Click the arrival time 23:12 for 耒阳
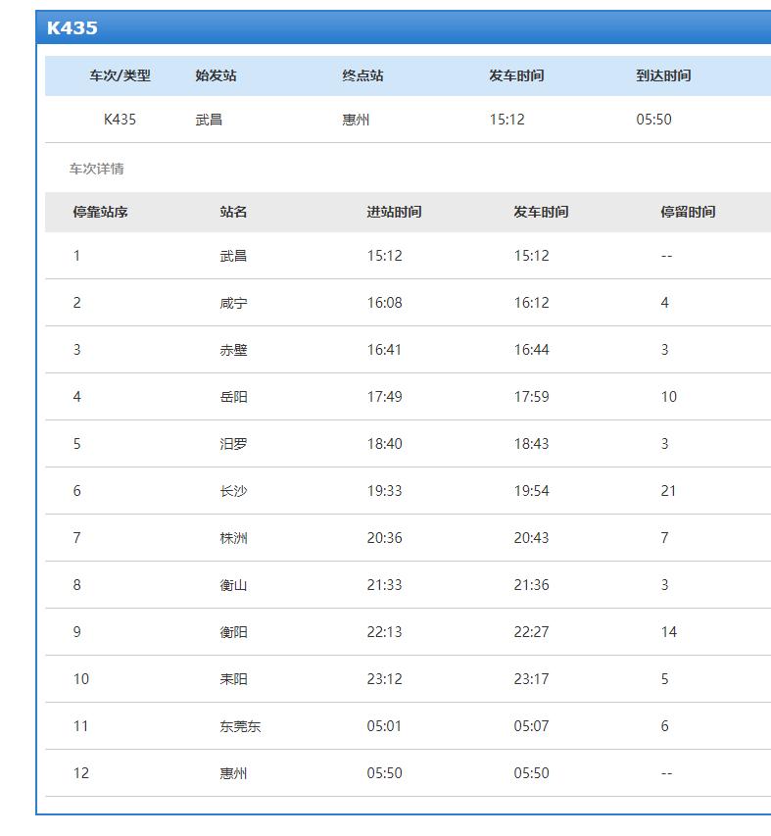Image resolution: width=771 pixels, height=836 pixels. [x=385, y=679]
